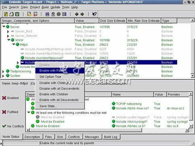This screenshot has height=146, width=195.
Task: Expand the System group
Action: 3,76
